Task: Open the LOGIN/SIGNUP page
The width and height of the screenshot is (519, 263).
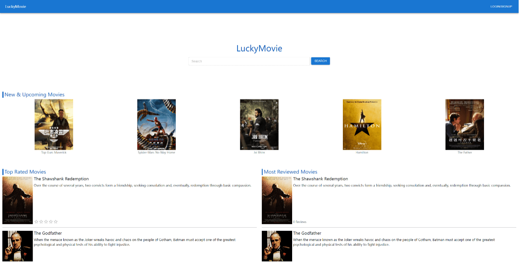Action: [501, 6]
